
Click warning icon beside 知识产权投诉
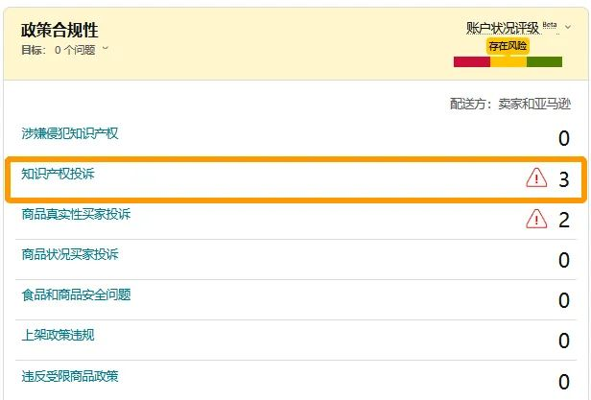(535, 177)
